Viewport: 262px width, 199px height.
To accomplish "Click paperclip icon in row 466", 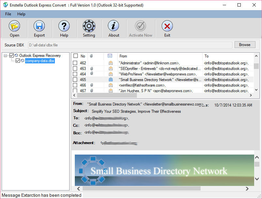I will point(91,85).
